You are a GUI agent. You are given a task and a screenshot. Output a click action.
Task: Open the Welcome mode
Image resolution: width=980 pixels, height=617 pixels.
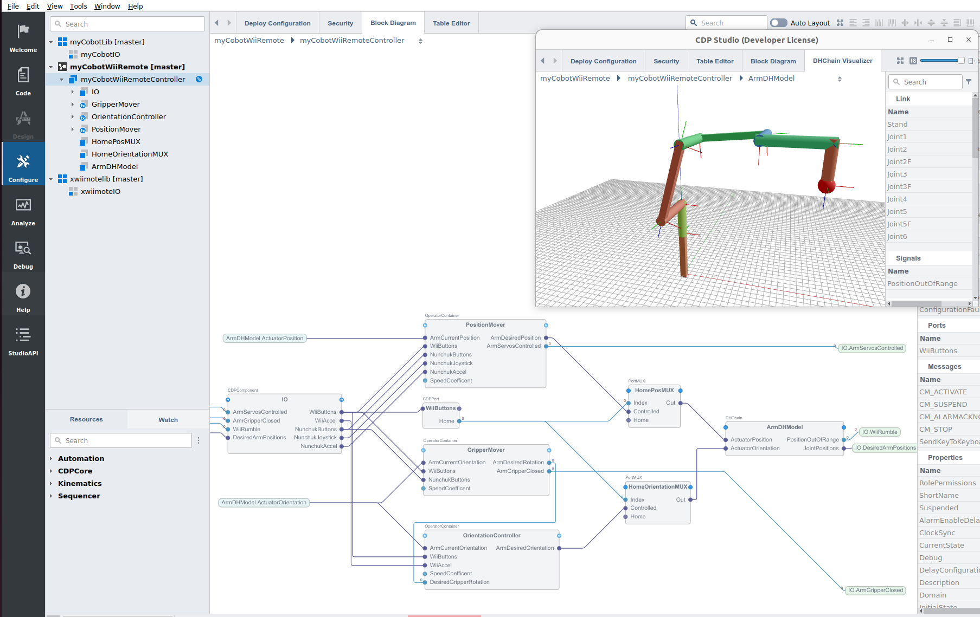pos(23,38)
